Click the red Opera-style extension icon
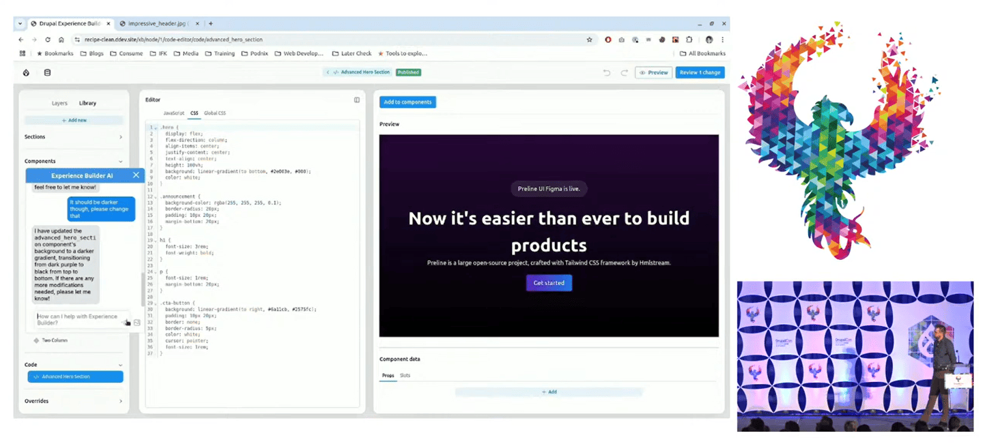 click(608, 40)
